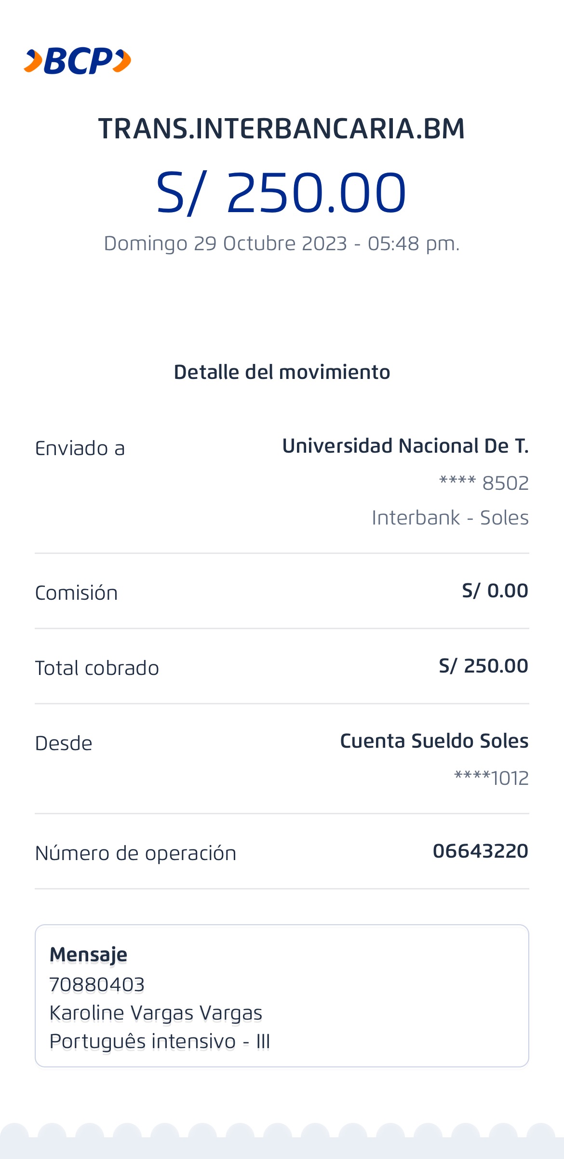The image size is (564, 1159).
Task: Select recipient Universidad Nacional De T.
Action: [x=405, y=446]
